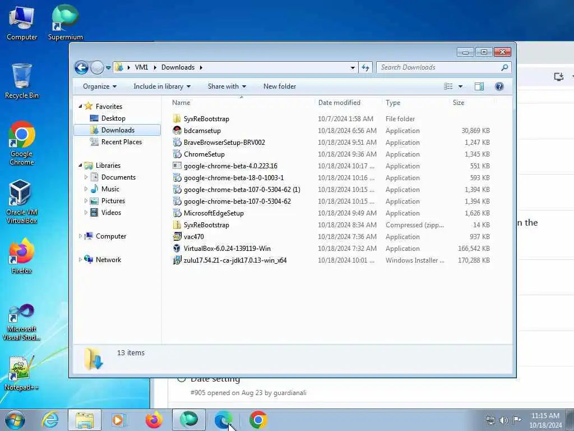Click the VM1 breadcrumb in address bar
574x431 pixels.
point(141,67)
